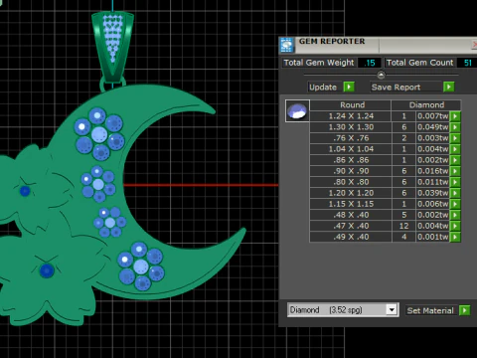Click the Total Gem Count value 51
Viewport: 477px width, 358px height.
coord(467,63)
